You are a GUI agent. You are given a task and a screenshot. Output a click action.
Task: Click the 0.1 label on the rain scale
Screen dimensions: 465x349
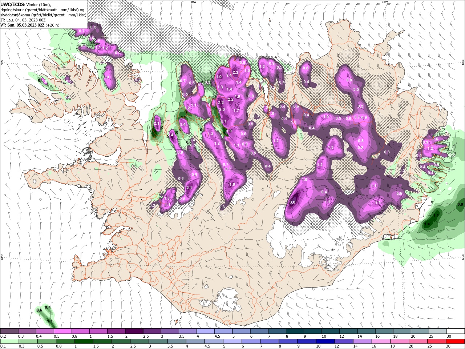3,346
